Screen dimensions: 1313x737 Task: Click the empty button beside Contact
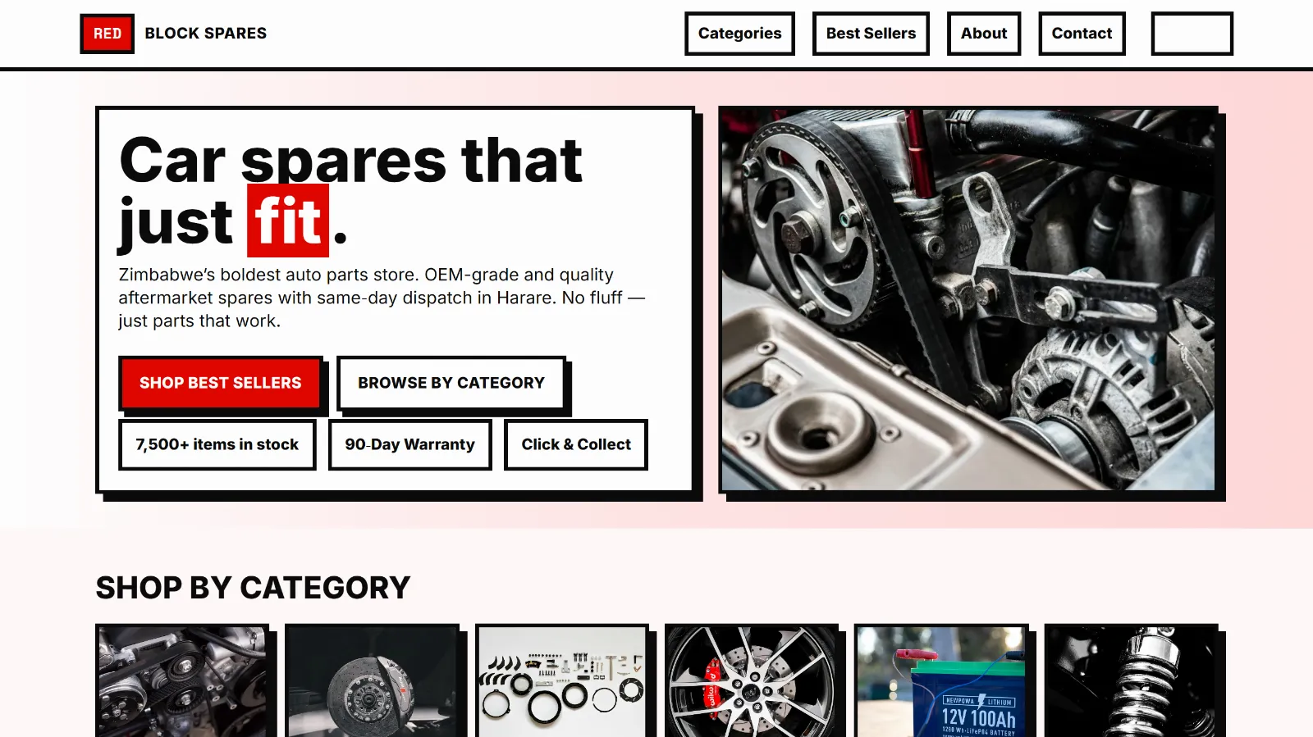(x=1192, y=34)
